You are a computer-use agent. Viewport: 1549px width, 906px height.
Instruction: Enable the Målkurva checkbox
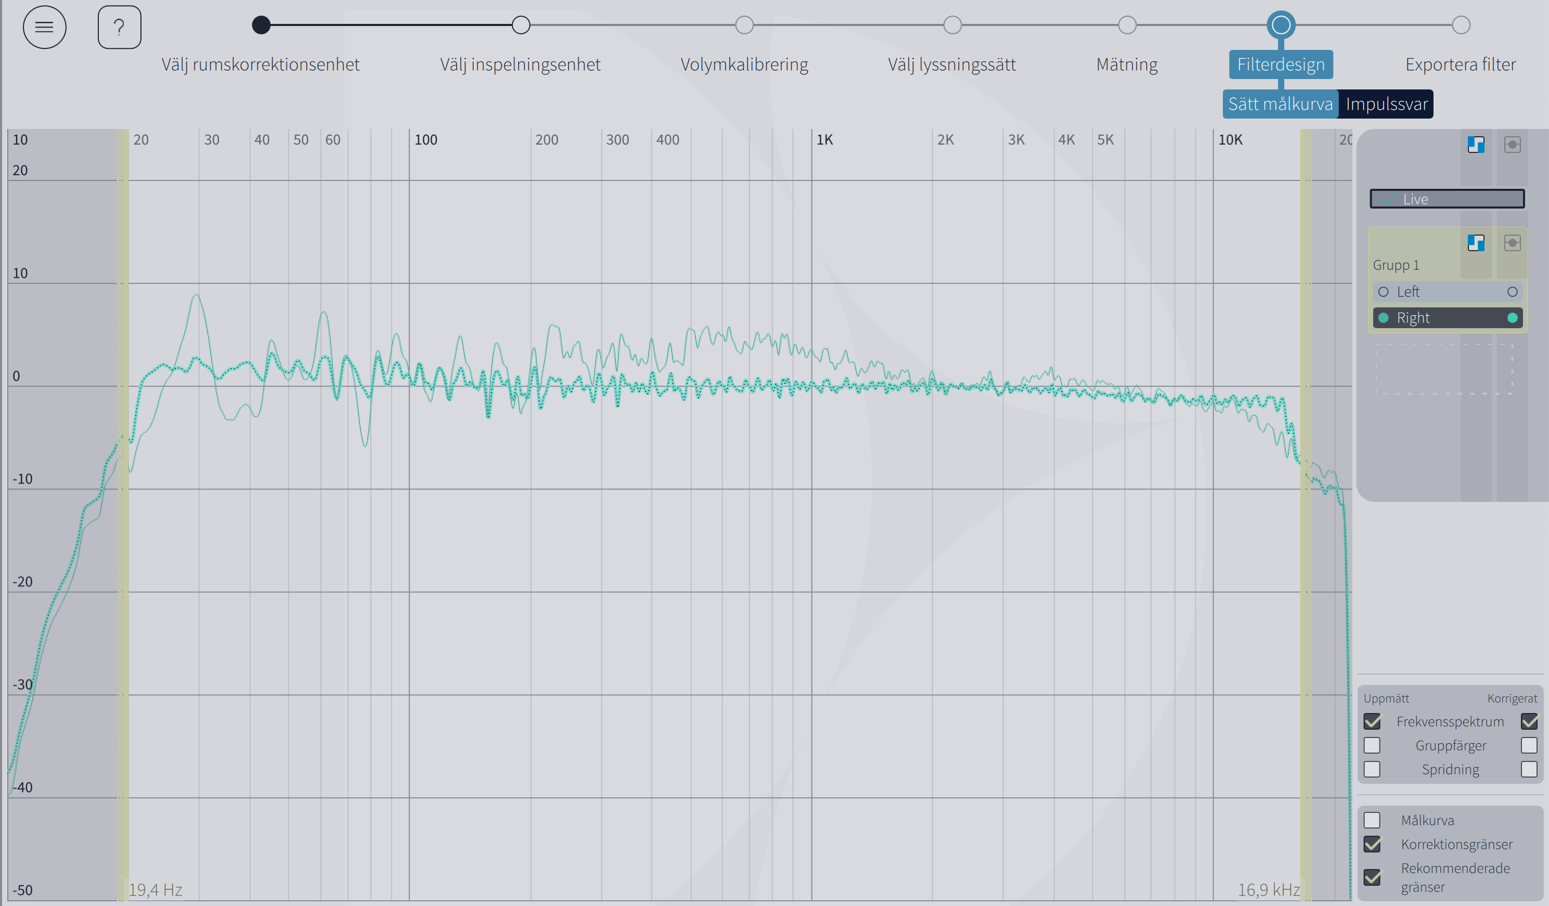1372,821
